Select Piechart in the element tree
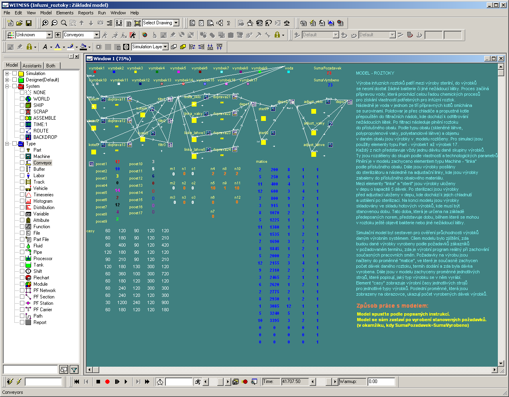The height and width of the screenshot is (397, 509). (41, 278)
